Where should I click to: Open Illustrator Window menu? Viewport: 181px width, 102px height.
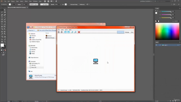click(x=35, y=1)
